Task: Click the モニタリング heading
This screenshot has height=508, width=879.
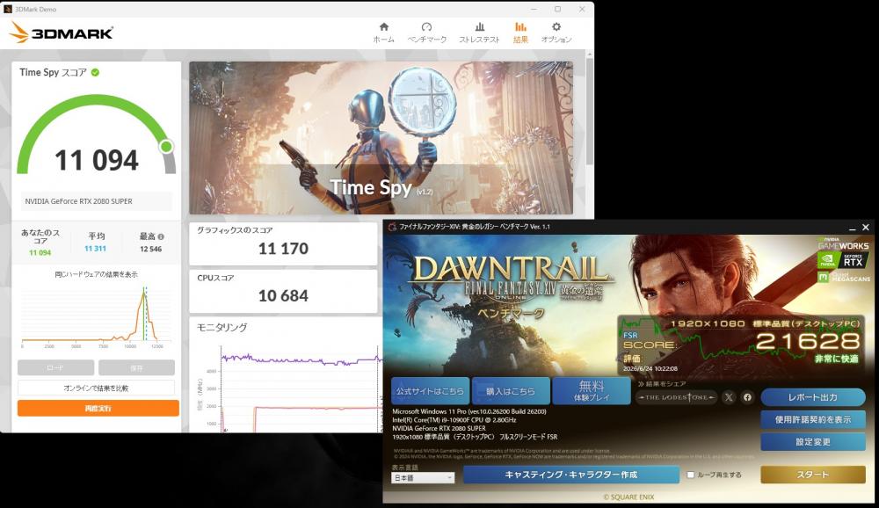Action: point(222,328)
